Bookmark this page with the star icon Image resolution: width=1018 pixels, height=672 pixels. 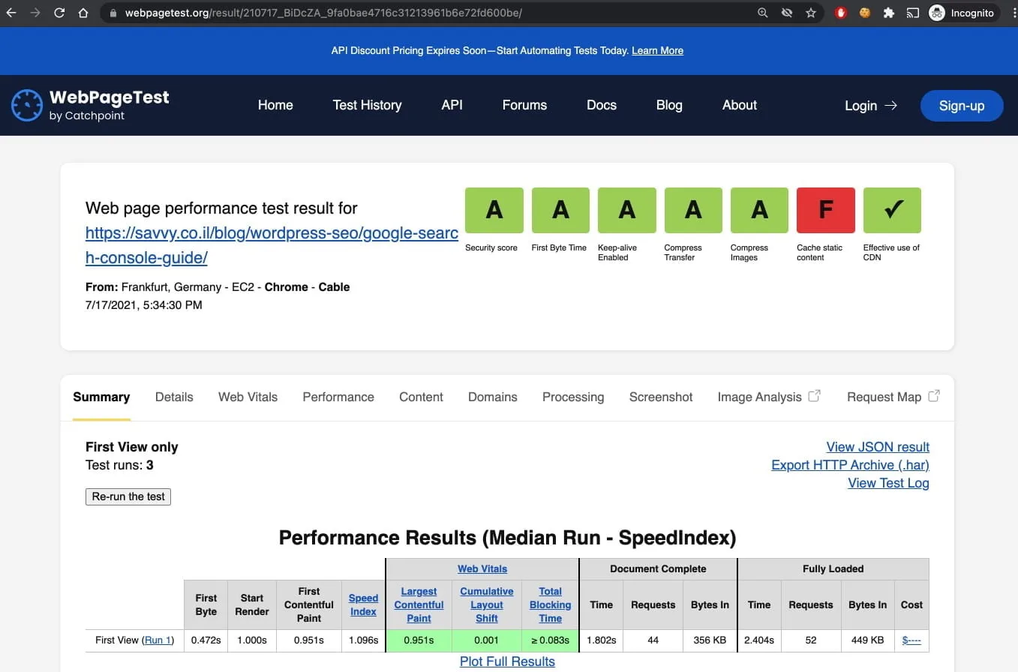811,13
